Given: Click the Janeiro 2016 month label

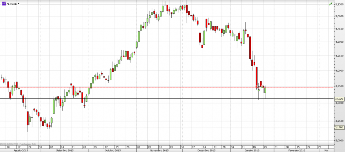Looking at the screenshot, I should [x=252, y=150].
